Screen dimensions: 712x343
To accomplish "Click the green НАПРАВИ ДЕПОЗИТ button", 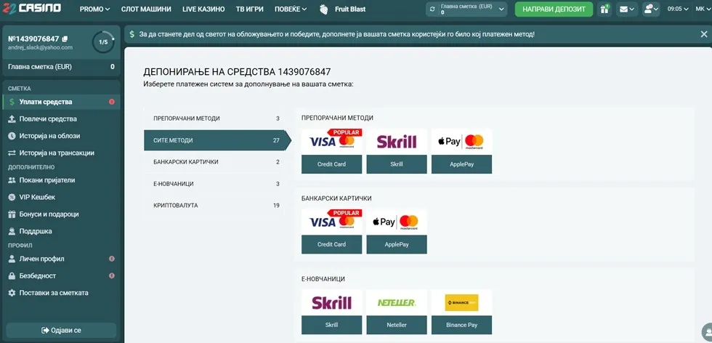I will [x=554, y=9].
